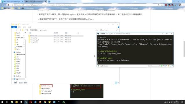The width and height of the screenshot is (185, 104).
Task: Click the tutorial-venv folder in the page image
Action: (46, 86)
